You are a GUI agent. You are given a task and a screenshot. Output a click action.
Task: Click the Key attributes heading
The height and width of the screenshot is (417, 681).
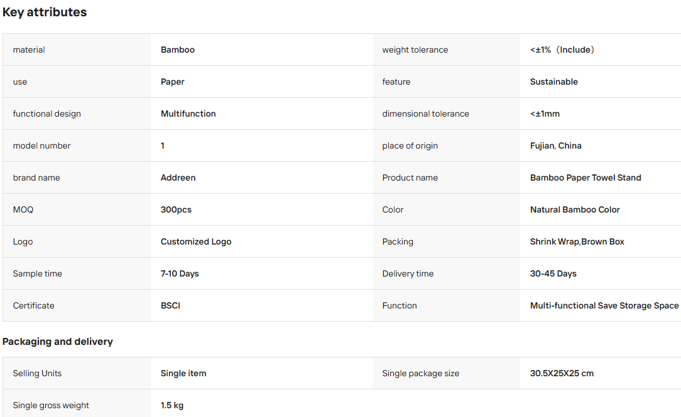45,12
